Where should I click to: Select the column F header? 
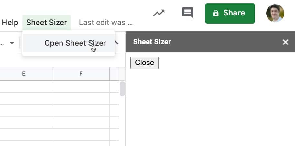(x=81, y=74)
